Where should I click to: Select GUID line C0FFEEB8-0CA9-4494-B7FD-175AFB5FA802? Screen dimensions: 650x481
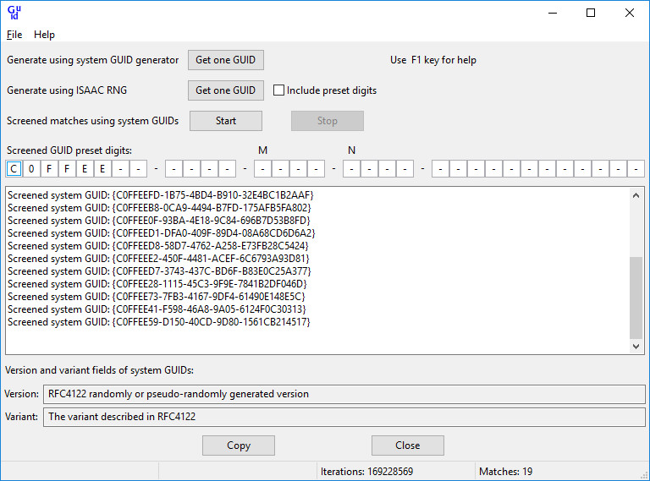tap(159, 208)
